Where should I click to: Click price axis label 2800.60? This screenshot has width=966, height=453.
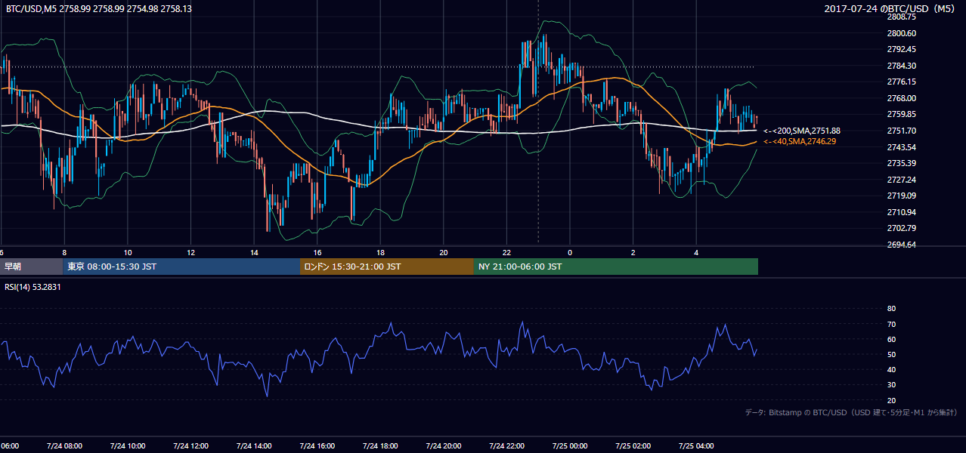[x=902, y=33]
